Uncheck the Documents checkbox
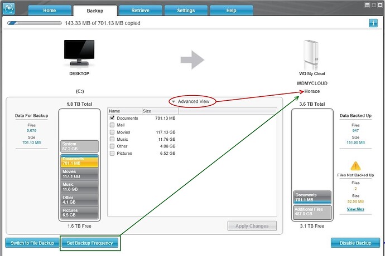385x256 pixels. click(x=112, y=118)
